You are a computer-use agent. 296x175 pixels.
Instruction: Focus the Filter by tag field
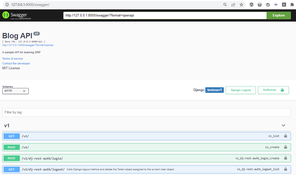pos(147,112)
